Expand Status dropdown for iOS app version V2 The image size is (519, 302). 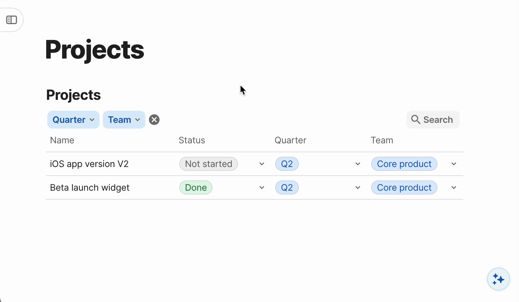[x=262, y=164]
